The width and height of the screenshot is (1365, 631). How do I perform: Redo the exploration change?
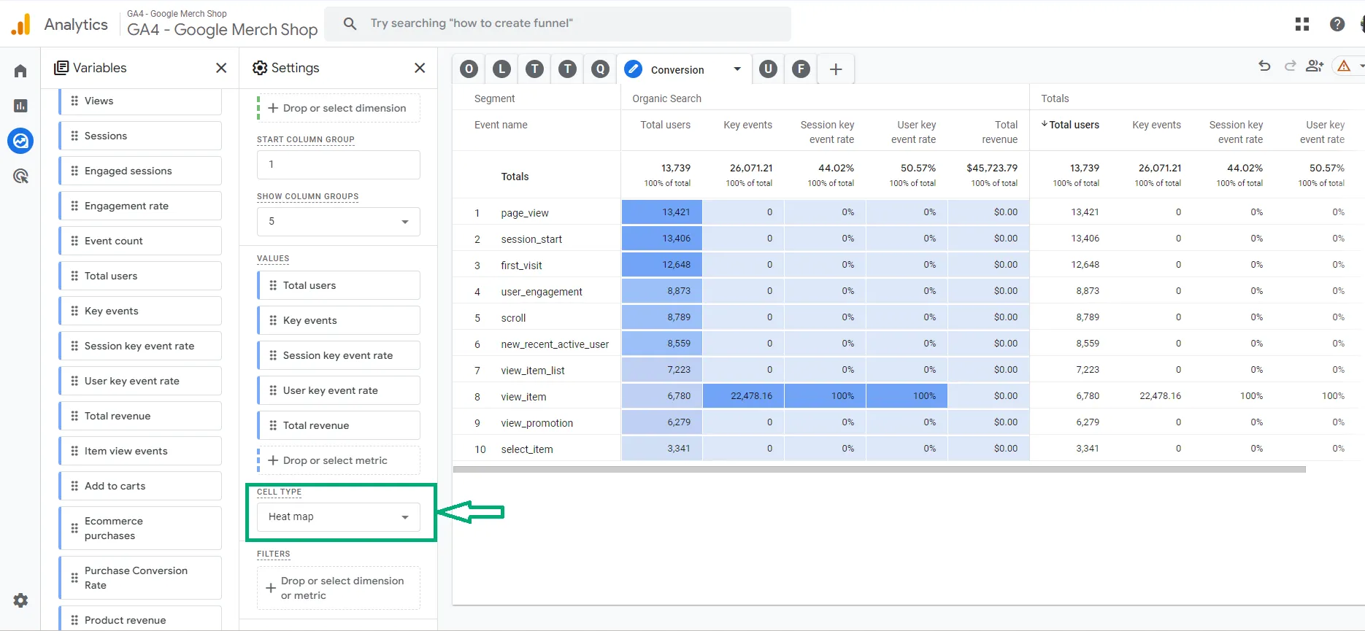[x=1290, y=66]
